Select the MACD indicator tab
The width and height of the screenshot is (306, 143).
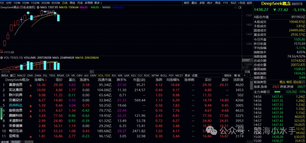pos(22,75)
